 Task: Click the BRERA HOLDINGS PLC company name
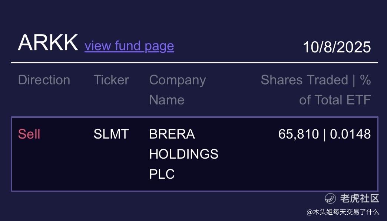[x=183, y=154]
